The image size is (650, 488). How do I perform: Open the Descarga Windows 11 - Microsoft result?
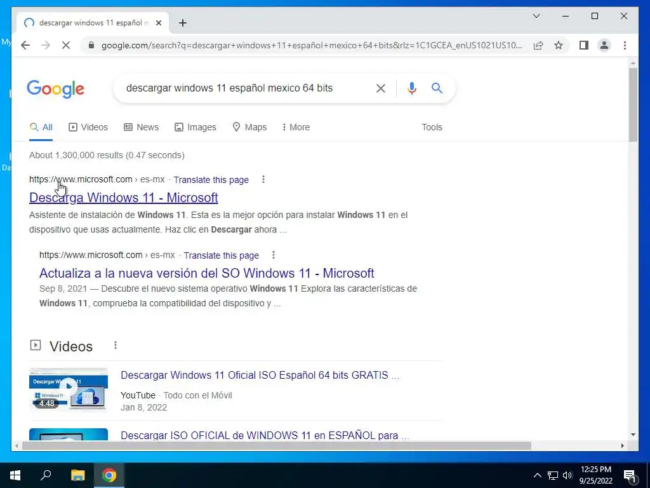click(x=124, y=198)
